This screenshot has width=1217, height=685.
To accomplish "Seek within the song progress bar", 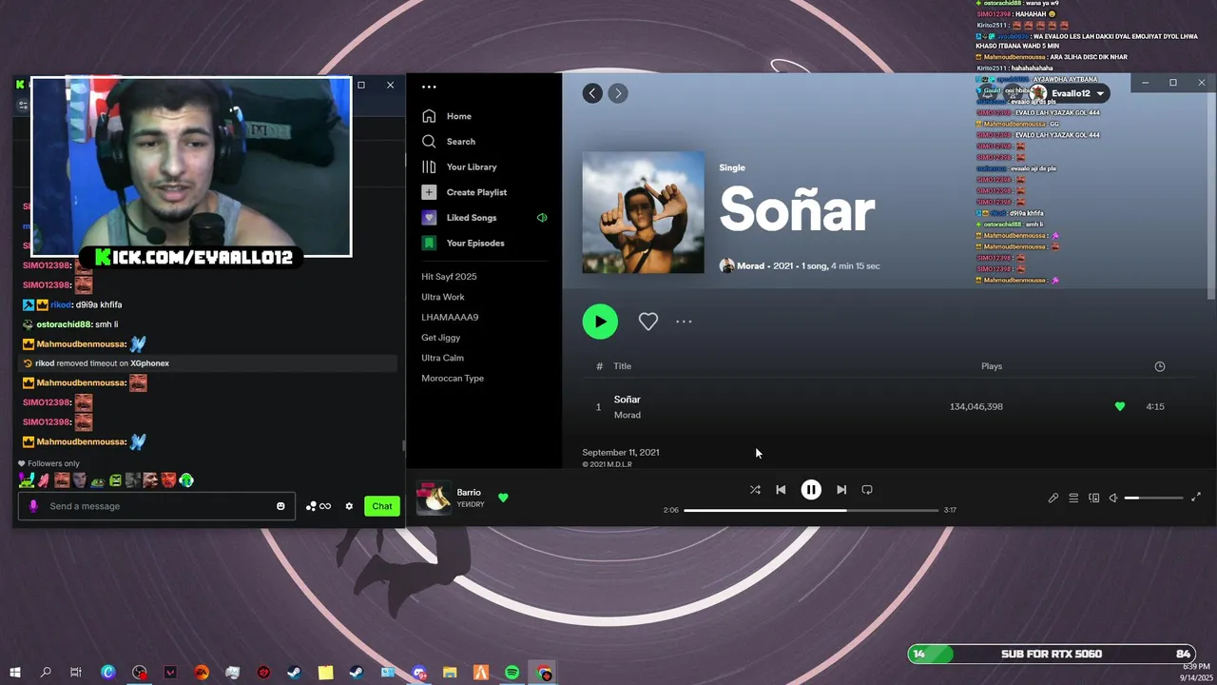I will [811, 510].
